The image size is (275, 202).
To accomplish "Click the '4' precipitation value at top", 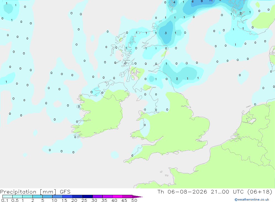I will [174, 2].
